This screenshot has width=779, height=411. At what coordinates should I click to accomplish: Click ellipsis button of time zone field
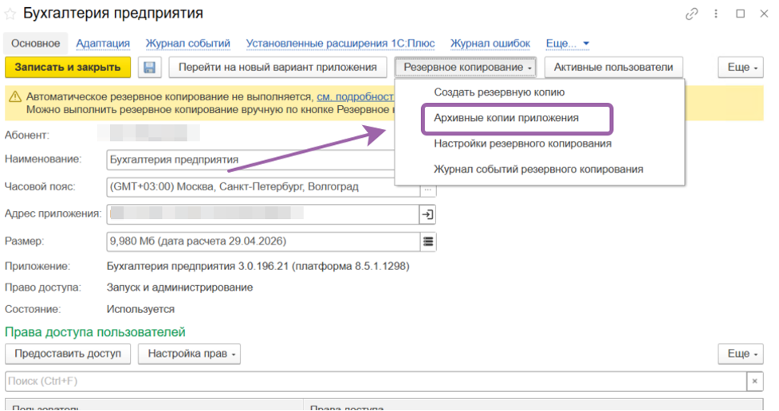[x=427, y=190]
